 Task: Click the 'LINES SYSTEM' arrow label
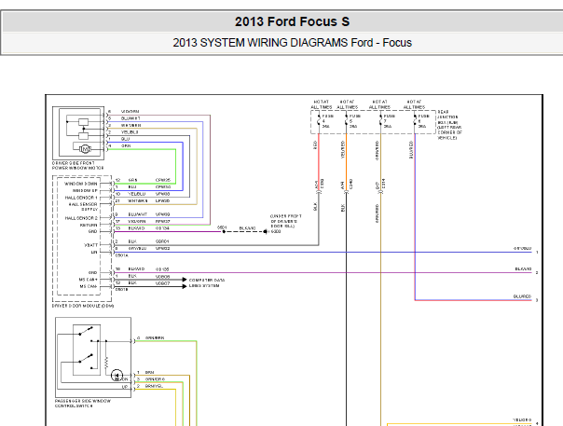pos(204,286)
